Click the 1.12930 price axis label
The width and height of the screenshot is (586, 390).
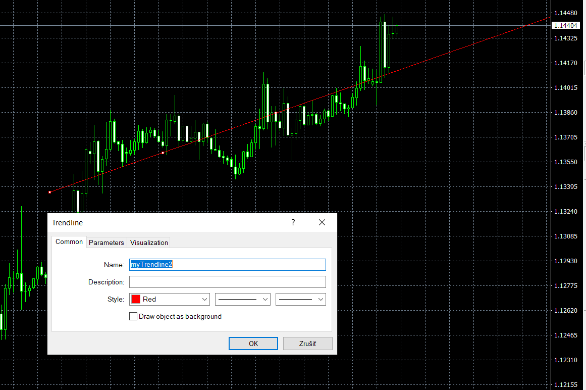565,261
